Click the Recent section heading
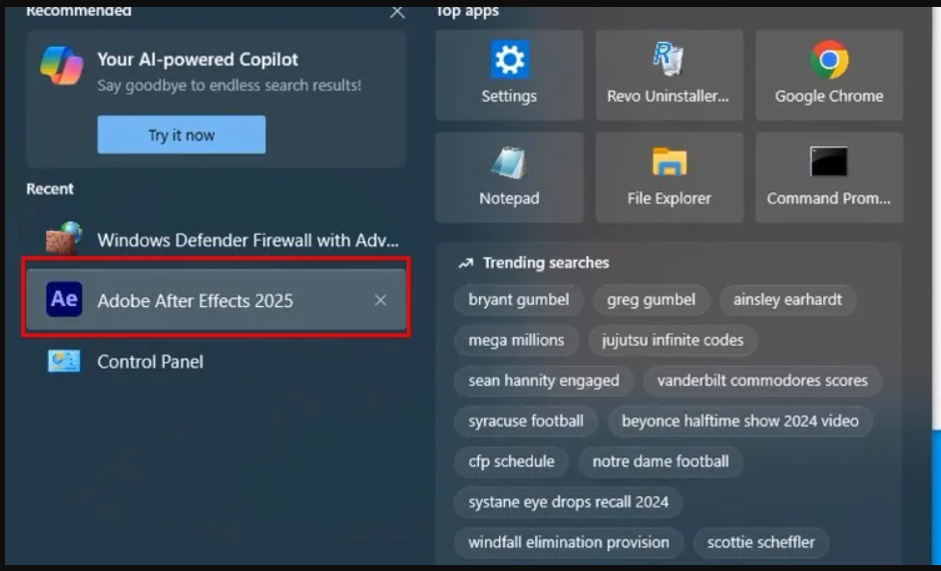Viewport: 941px width, 571px height. (50, 188)
